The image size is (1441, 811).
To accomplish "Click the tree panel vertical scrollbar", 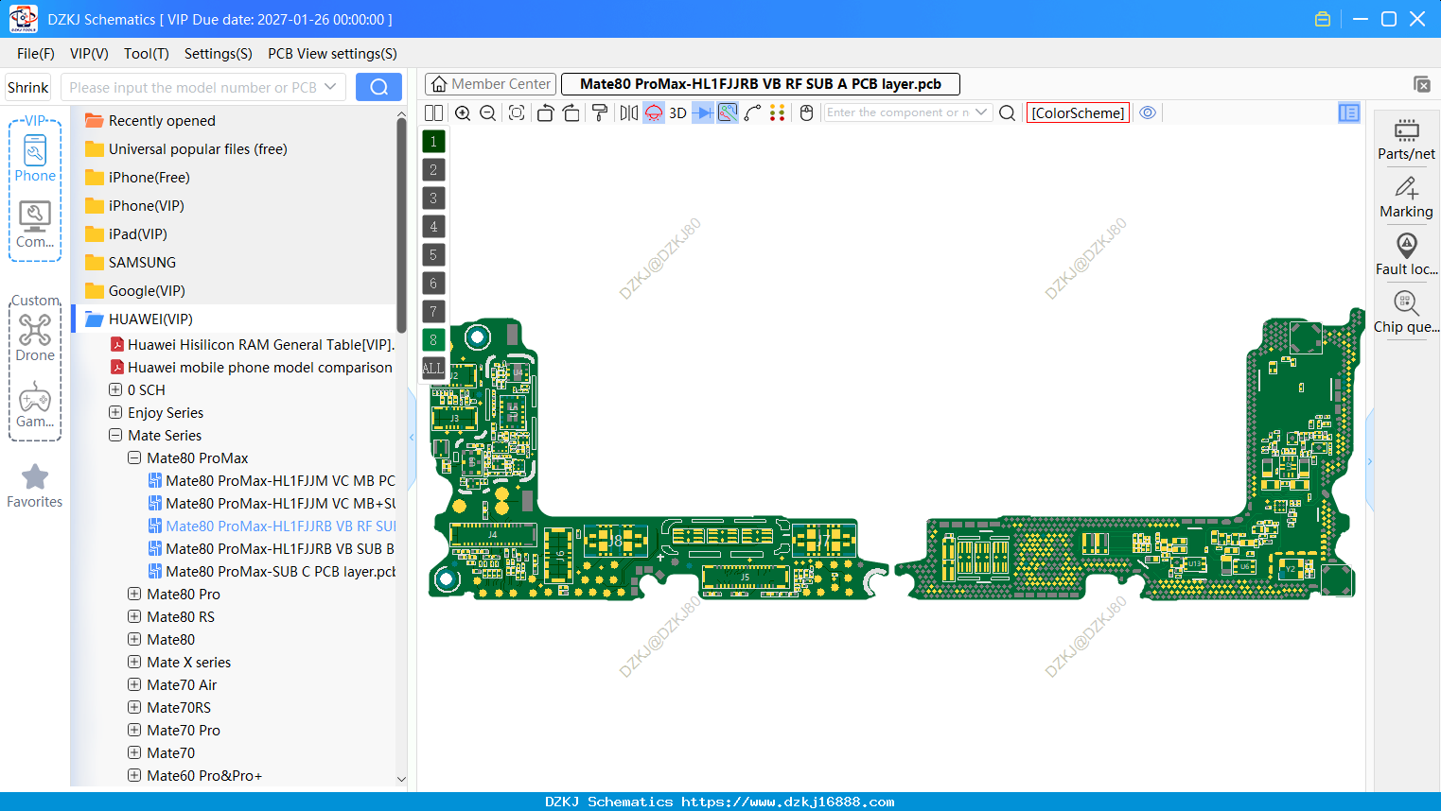I will (x=401, y=227).
